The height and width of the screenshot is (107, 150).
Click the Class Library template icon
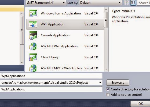[33, 57]
